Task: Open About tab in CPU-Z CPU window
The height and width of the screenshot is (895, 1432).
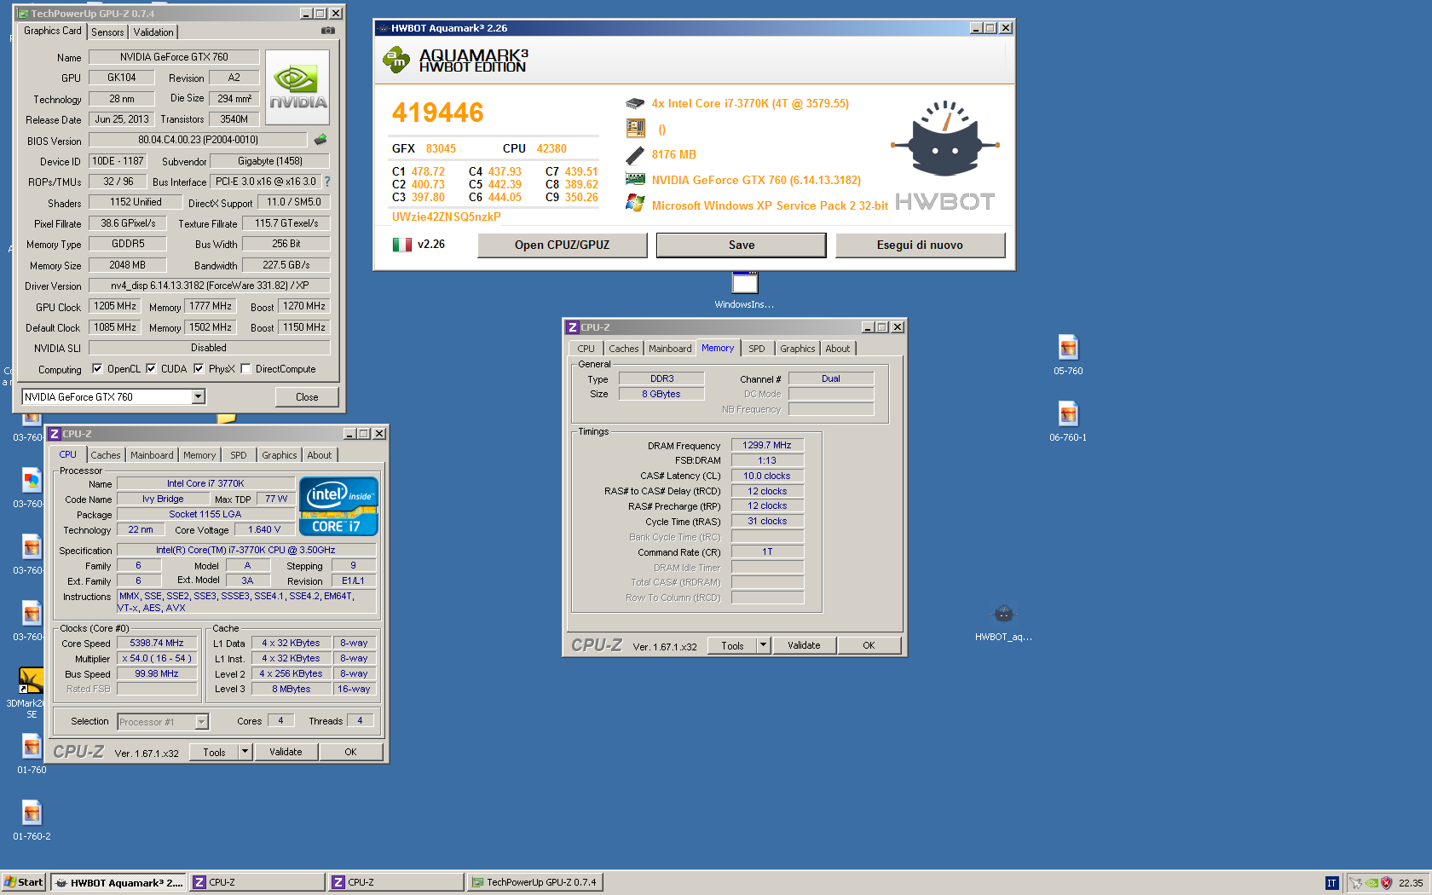Action: coord(320,455)
